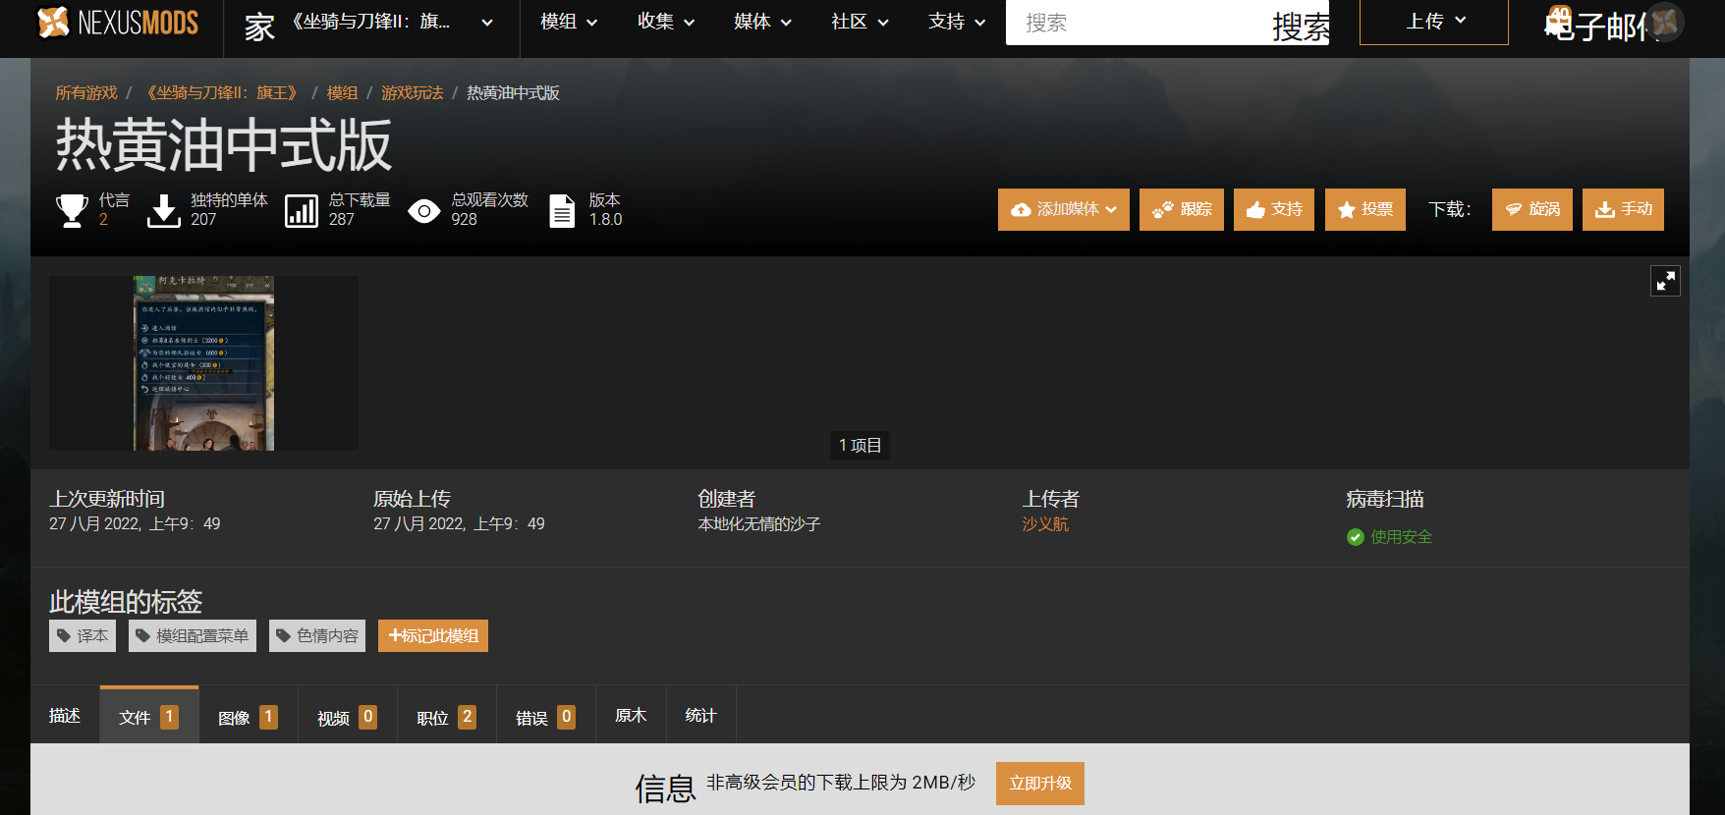Open uploader profile 沙义航

[1045, 524]
